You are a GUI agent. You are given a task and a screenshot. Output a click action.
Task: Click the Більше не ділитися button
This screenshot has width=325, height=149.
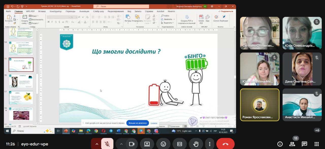click(138, 123)
